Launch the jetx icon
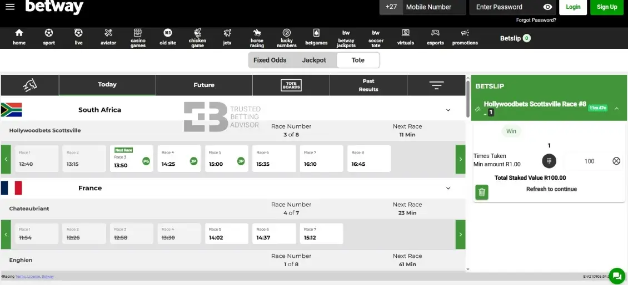This screenshot has width=628, height=285. pos(227,33)
